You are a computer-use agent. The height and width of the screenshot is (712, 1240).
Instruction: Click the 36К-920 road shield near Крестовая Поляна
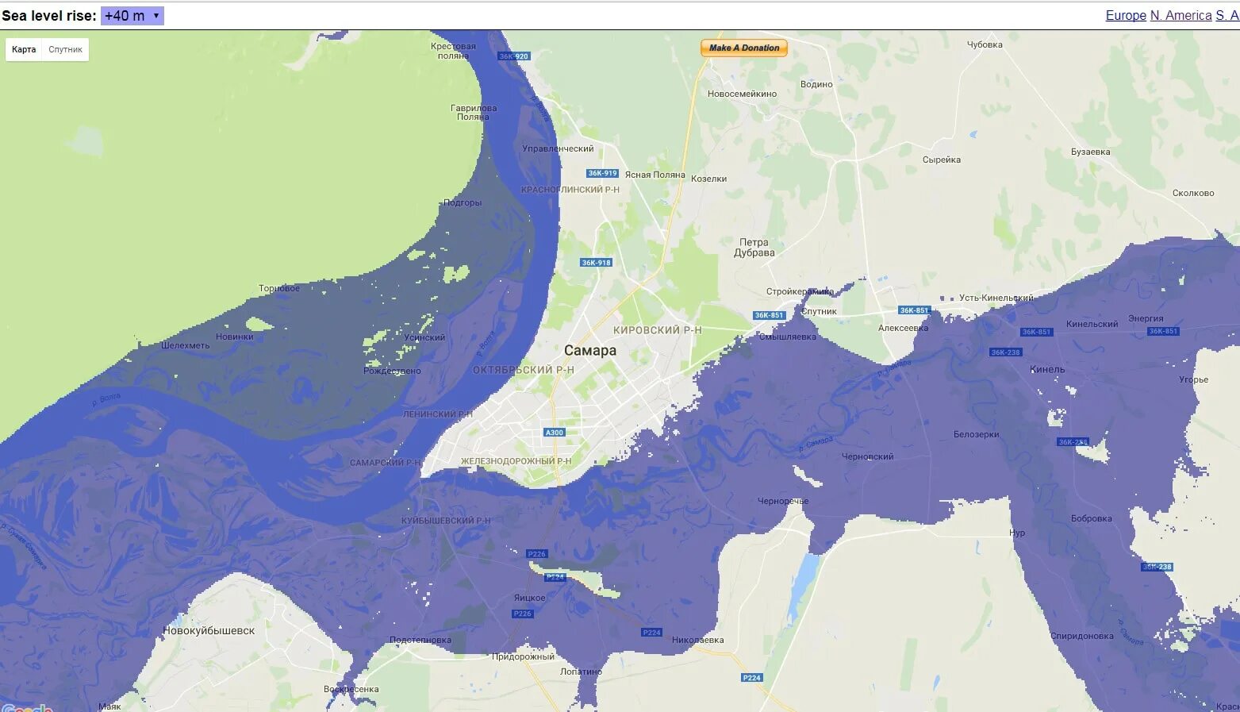coord(514,56)
